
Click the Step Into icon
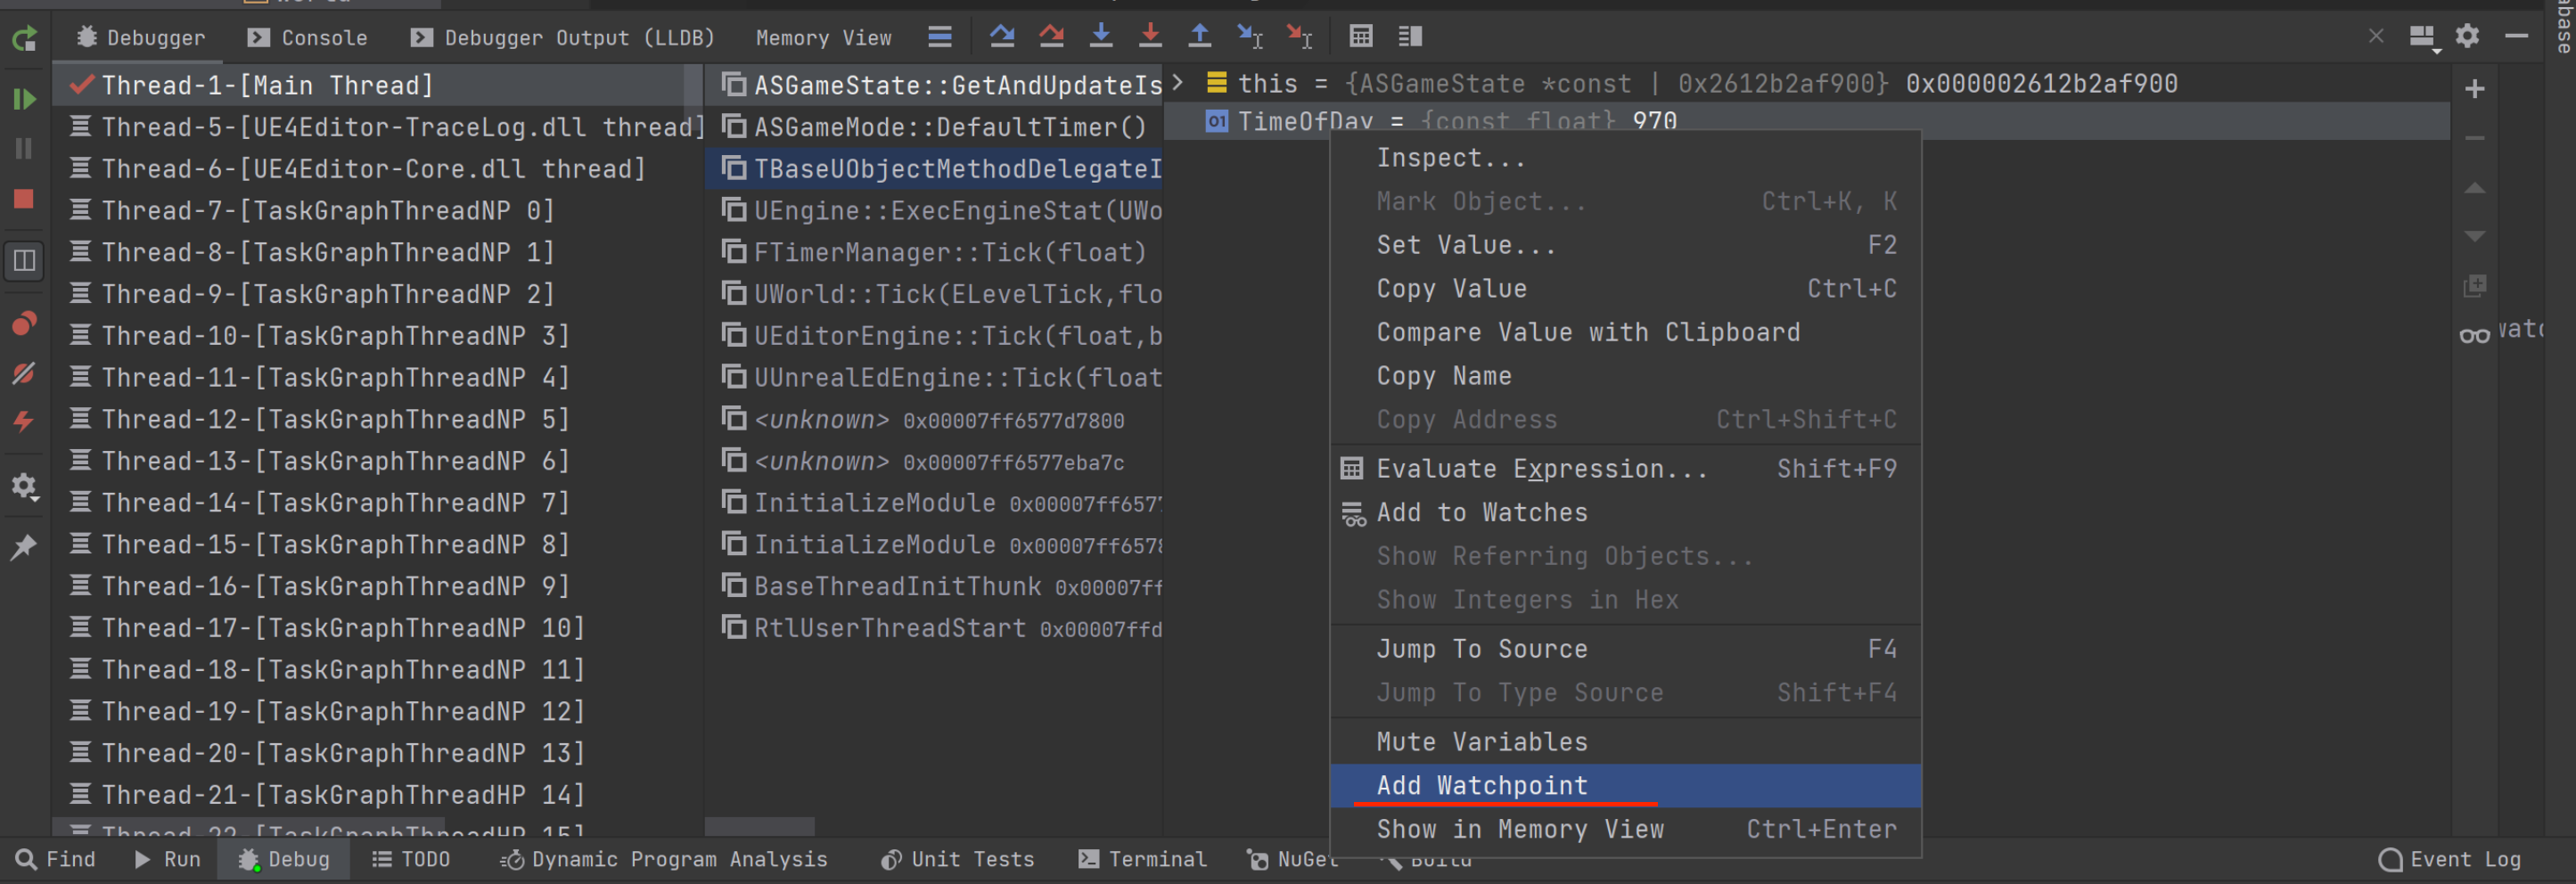(x=1101, y=37)
